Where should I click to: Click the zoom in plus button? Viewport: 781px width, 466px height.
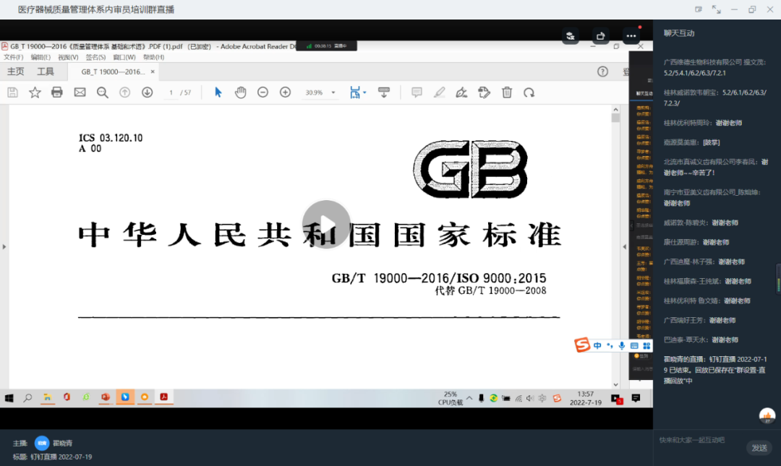tap(285, 92)
